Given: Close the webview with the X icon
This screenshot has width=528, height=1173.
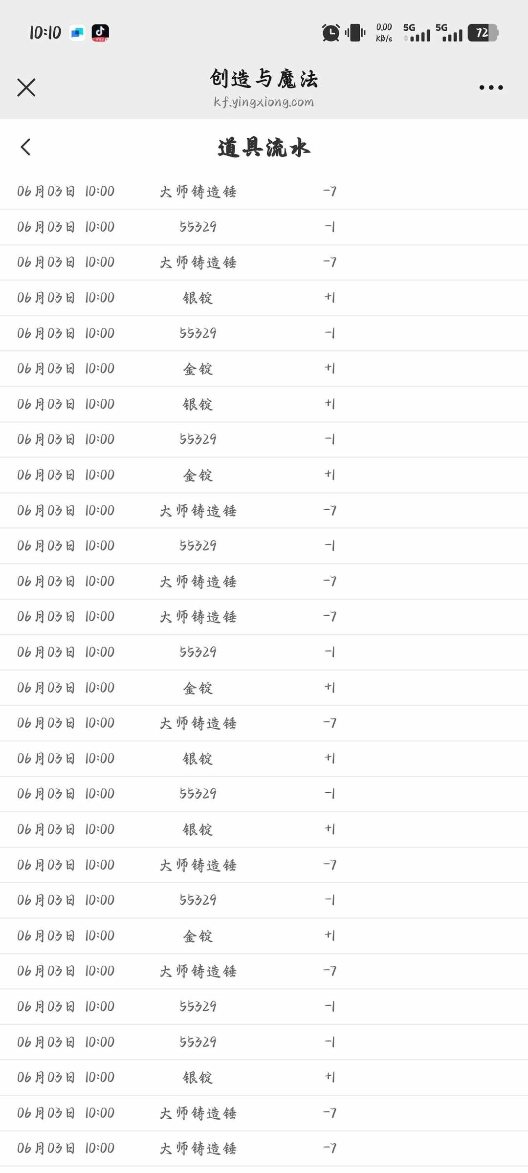Looking at the screenshot, I should click(x=26, y=87).
